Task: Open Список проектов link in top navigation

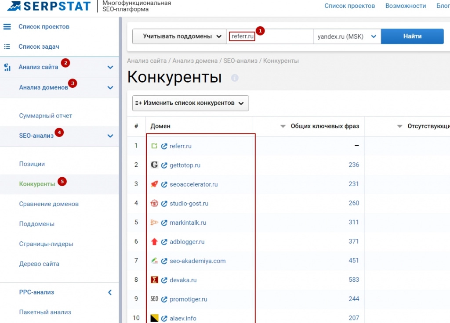Action: (x=349, y=6)
